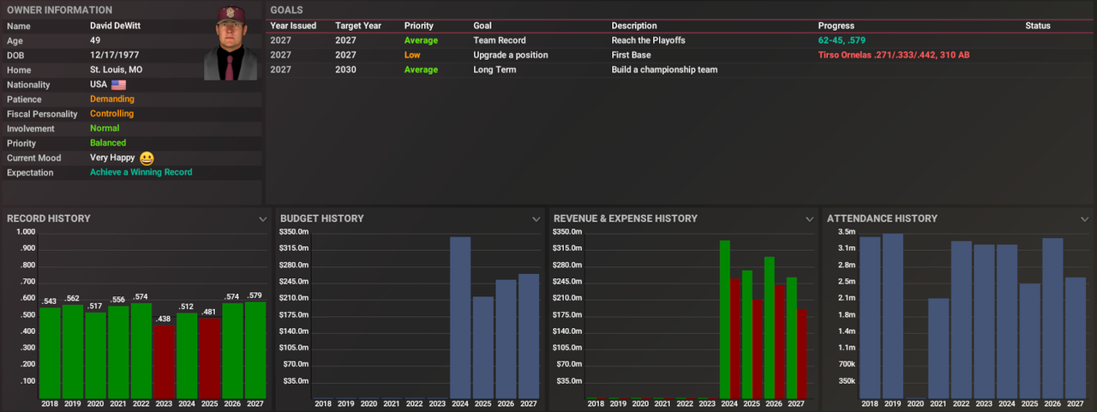
Task: Click Achieve a Winning Record expectation
Action: (x=141, y=172)
